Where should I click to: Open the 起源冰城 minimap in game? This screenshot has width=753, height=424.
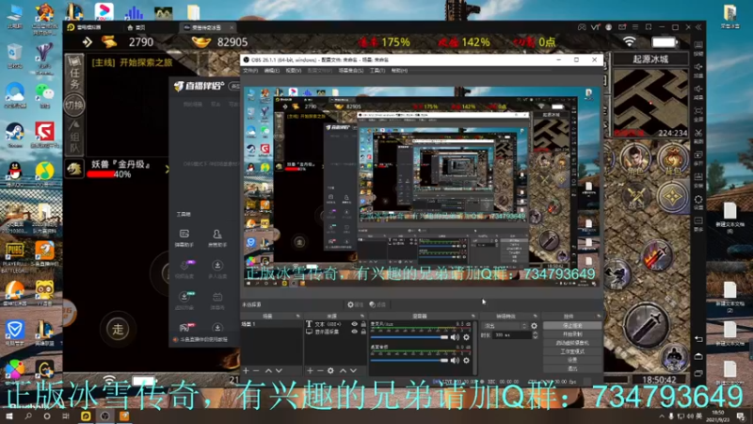click(650, 102)
